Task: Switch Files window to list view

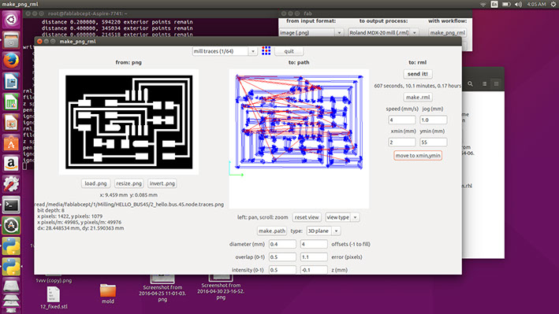Action: pos(484,84)
